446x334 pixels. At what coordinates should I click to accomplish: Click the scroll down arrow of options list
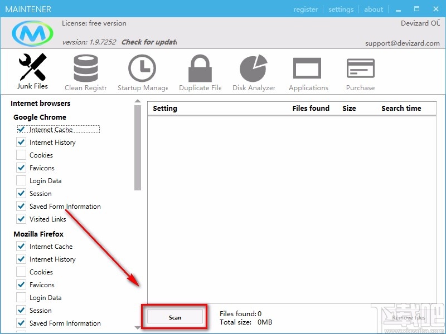(x=138, y=327)
